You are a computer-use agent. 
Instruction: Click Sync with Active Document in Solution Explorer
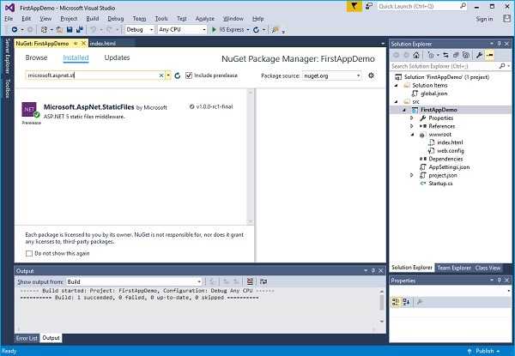(445, 55)
